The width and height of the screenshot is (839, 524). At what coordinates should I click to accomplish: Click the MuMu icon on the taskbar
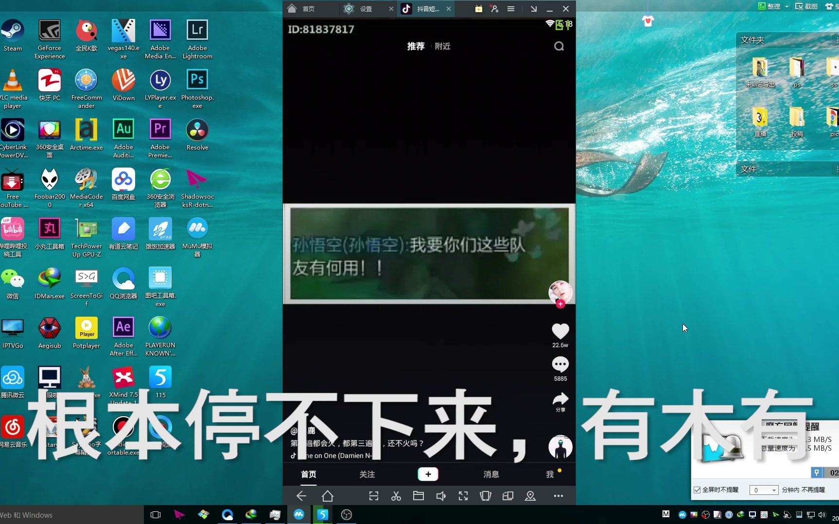pyautogui.click(x=299, y=515)
